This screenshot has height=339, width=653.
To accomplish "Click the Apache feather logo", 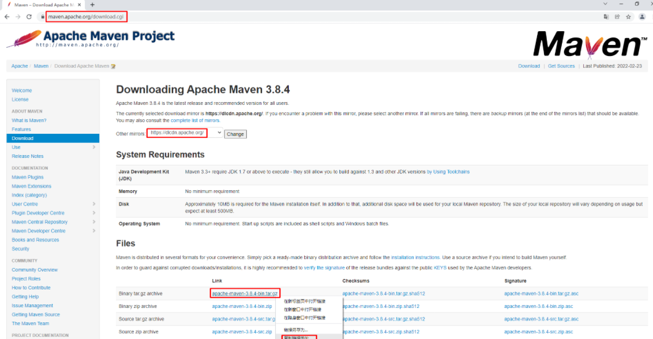I will [x=24, y=39].
